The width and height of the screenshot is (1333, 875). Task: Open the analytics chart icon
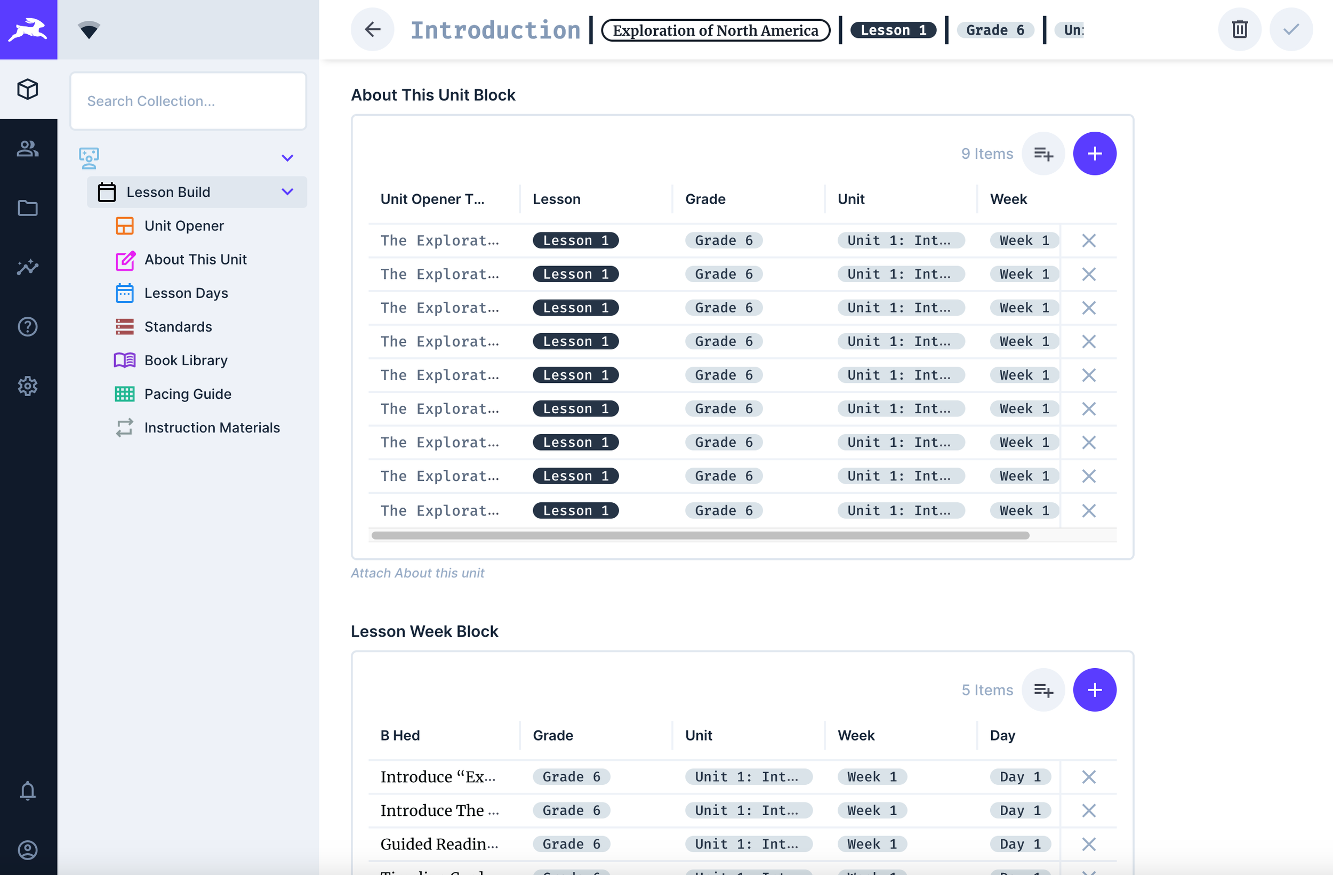[28, 267]
